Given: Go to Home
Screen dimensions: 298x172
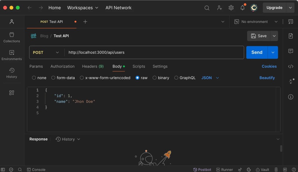Looking at the screenshot, I should [54, 8].
